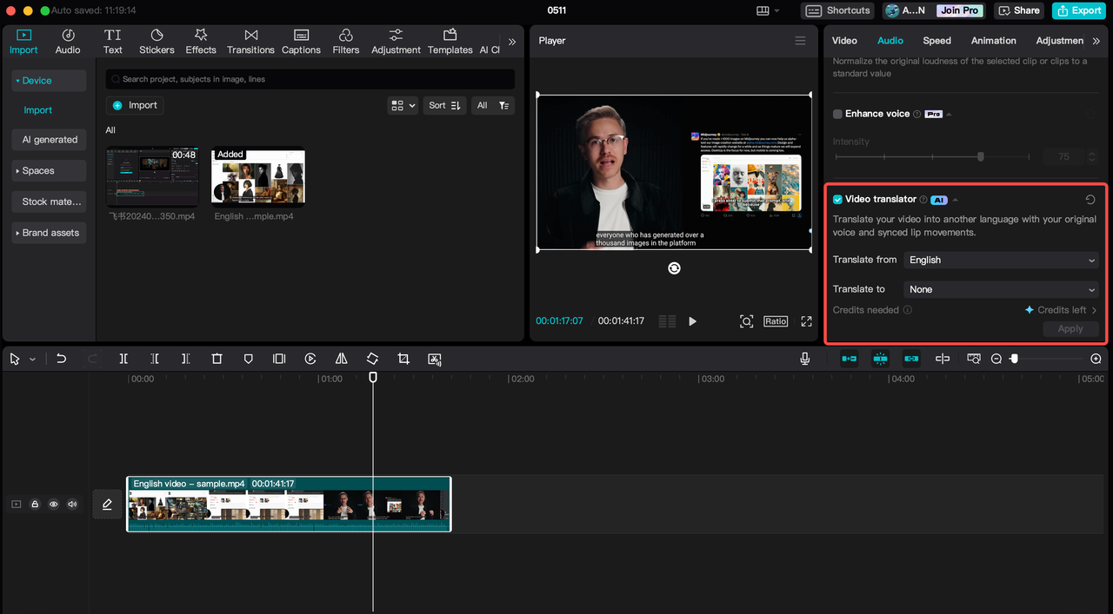1113x614 pixels.
Task: Record voiceover with microphone icon
Action: tap(807, 359)
